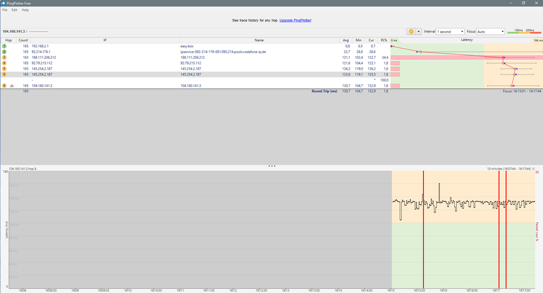Click the Packet Loss % axis label
The image size is (543, 293).
click(x=538, y=232)
